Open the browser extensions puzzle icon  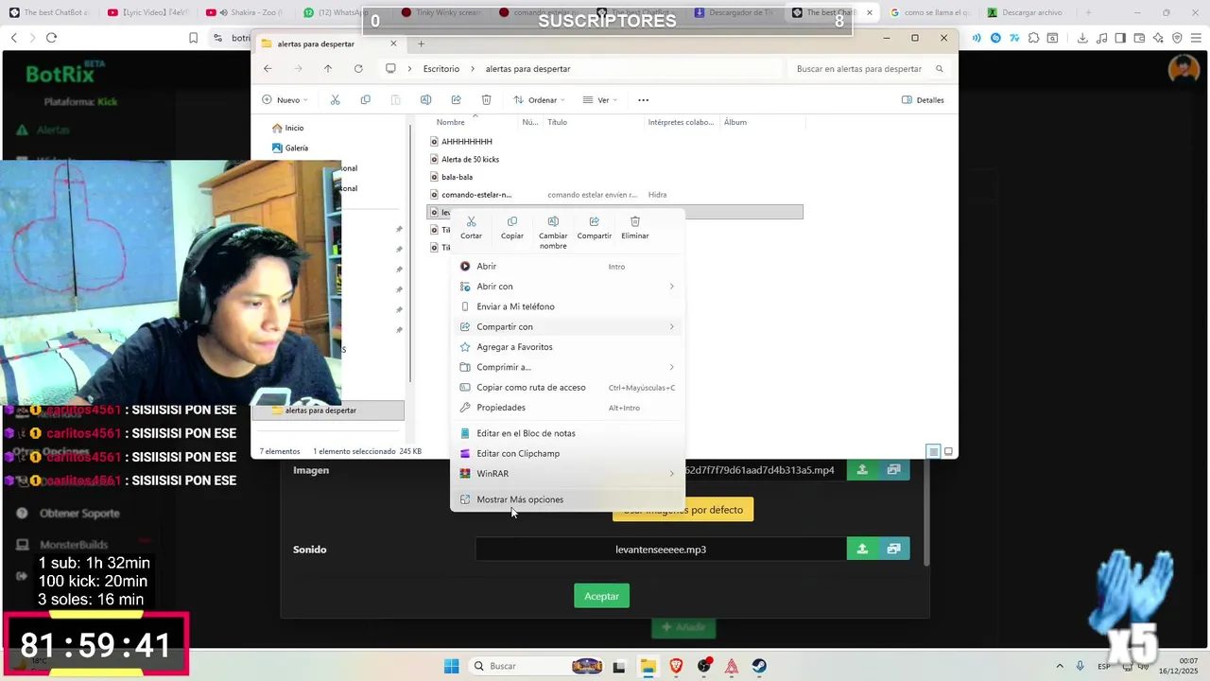click(1034, 38)
